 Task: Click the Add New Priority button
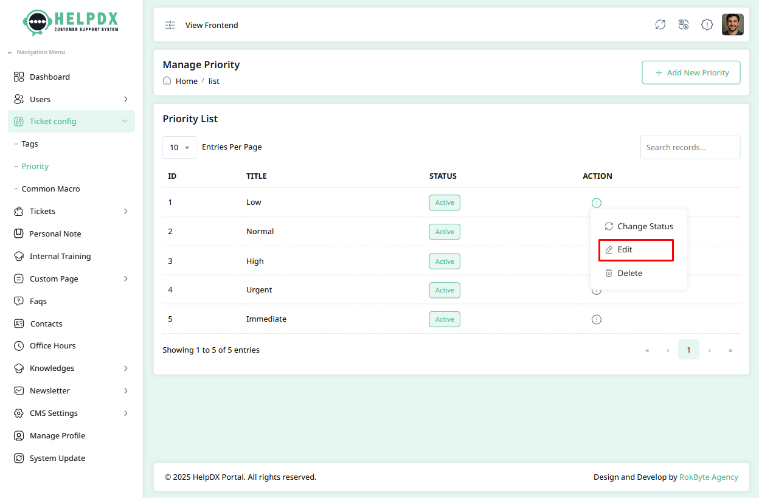tap(691, 72)
